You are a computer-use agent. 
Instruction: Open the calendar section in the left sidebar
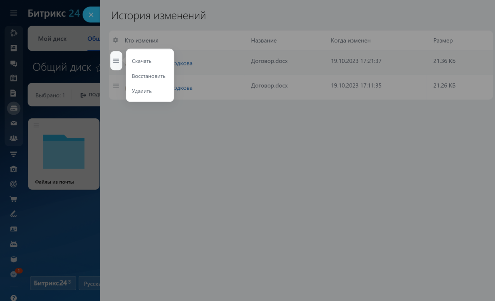pos(14,78)
